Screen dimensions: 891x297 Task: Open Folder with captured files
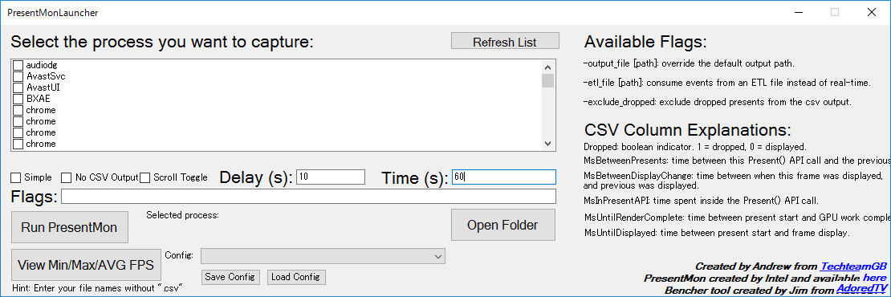click(x=502, y=225)
